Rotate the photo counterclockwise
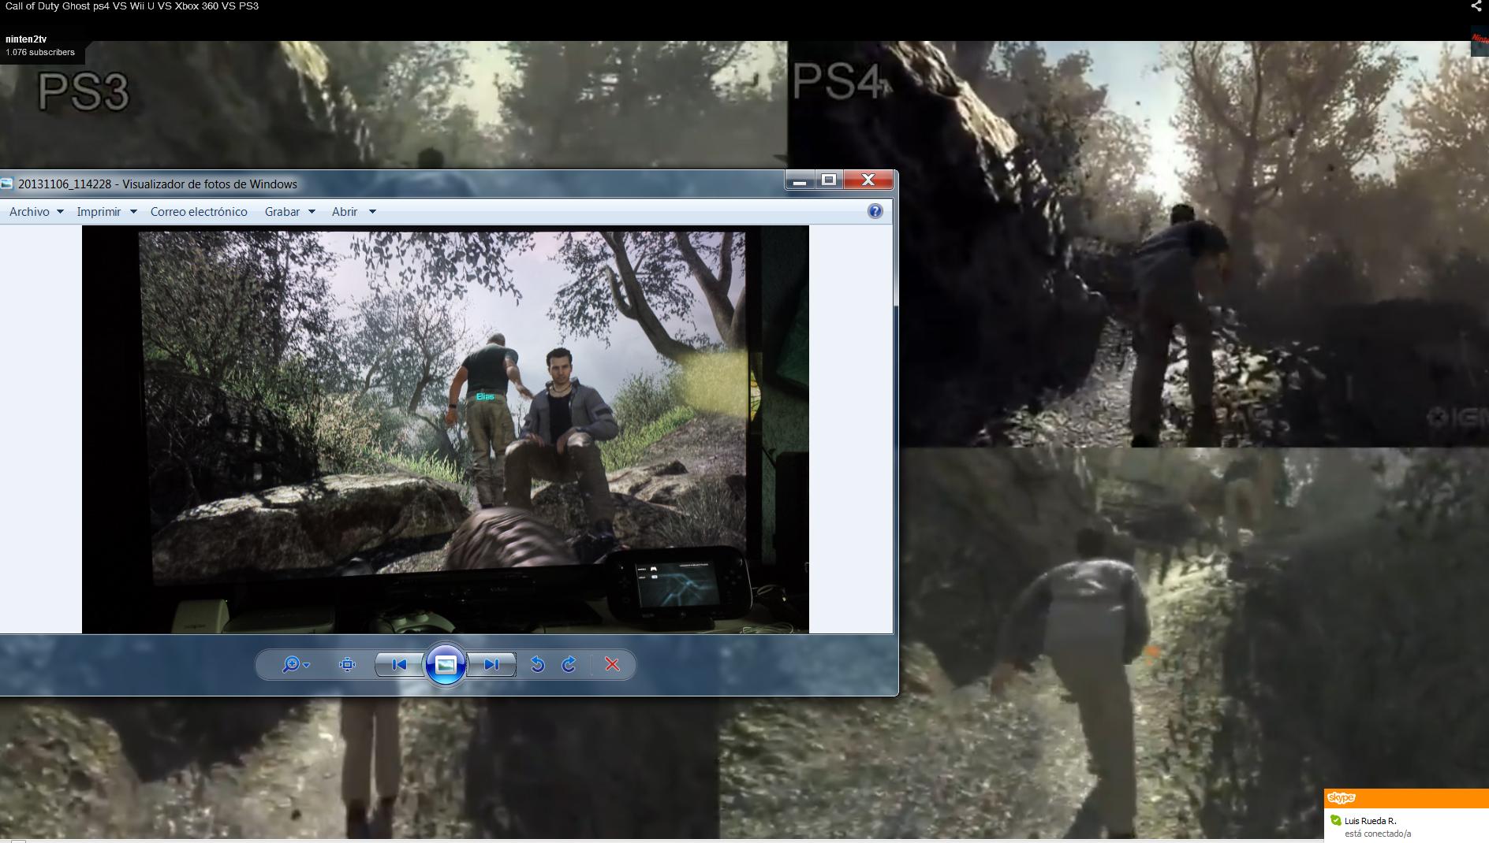 pyautogui.click(x=537, y=665)
